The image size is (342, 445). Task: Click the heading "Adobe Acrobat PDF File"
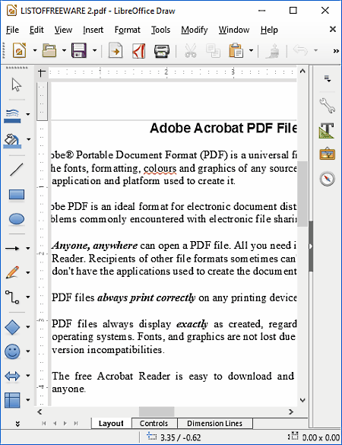pos(223,128)
